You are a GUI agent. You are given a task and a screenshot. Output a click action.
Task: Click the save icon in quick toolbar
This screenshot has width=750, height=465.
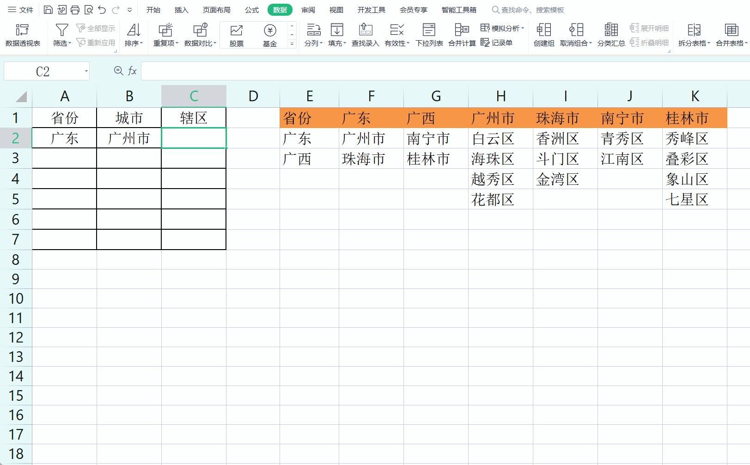pos(48,10)
